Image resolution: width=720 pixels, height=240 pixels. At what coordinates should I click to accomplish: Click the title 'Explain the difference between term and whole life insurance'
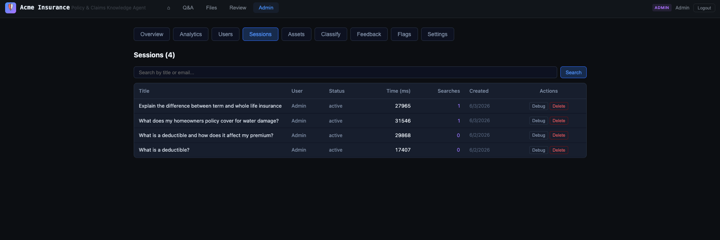point(210,106)
